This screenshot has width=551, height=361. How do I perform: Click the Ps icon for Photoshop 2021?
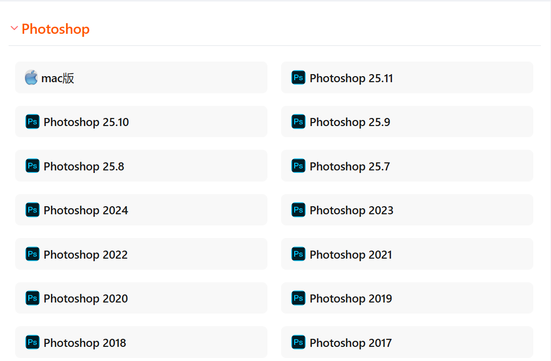pos(298,254)
